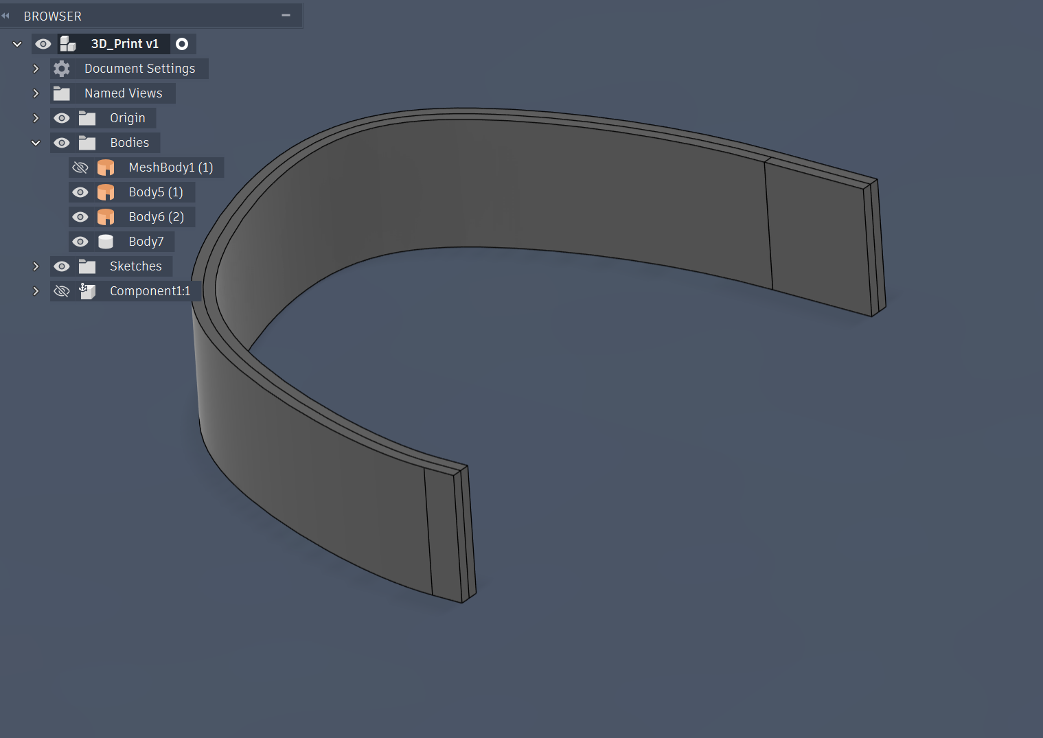Select the Sketches label
Screen dimensions: 1043x738
[136, 266]
